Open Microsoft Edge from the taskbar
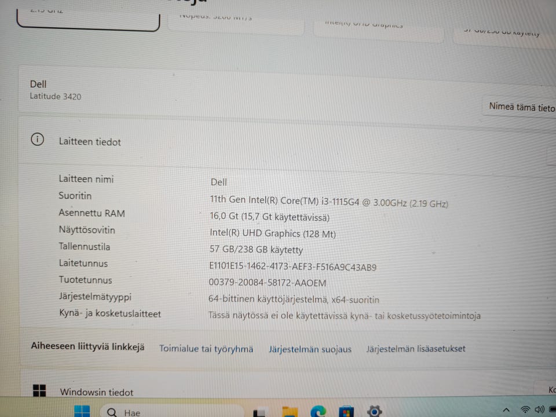556x417 pixels. [x=318, y=411]
